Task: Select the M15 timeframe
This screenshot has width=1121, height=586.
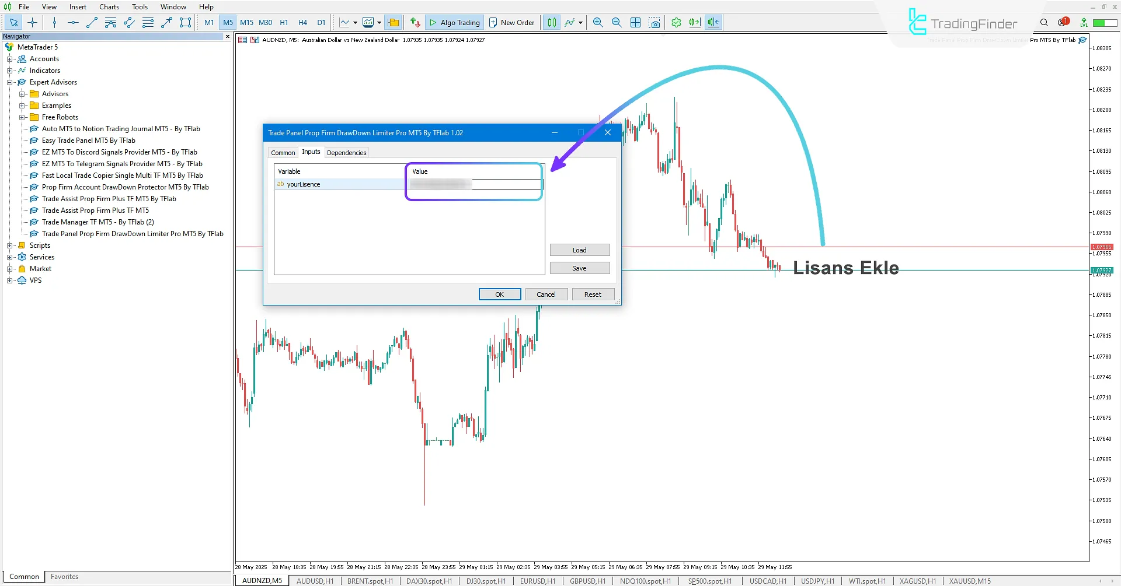Action: click(246, 22)
